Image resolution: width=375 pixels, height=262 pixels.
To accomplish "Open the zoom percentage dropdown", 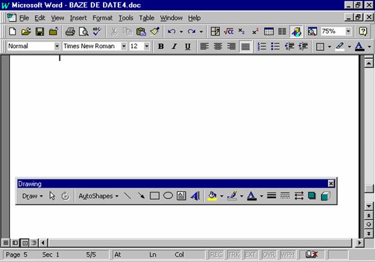I will pos(348,31).
